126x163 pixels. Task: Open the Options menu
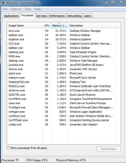click(x=16, y=9)
